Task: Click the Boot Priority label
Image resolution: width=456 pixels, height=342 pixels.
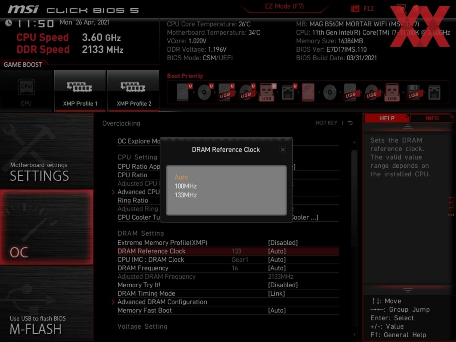Action: [x=185, y=76]
